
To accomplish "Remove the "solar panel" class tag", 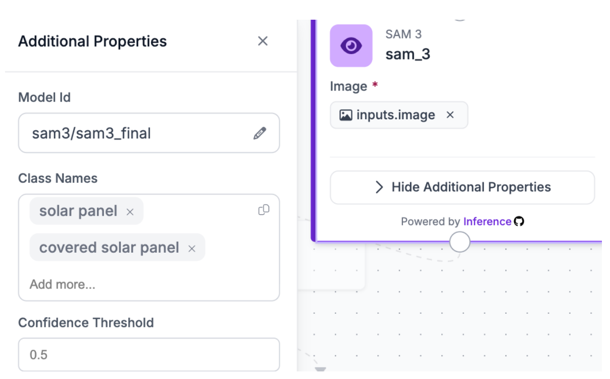I will (130, 212).
